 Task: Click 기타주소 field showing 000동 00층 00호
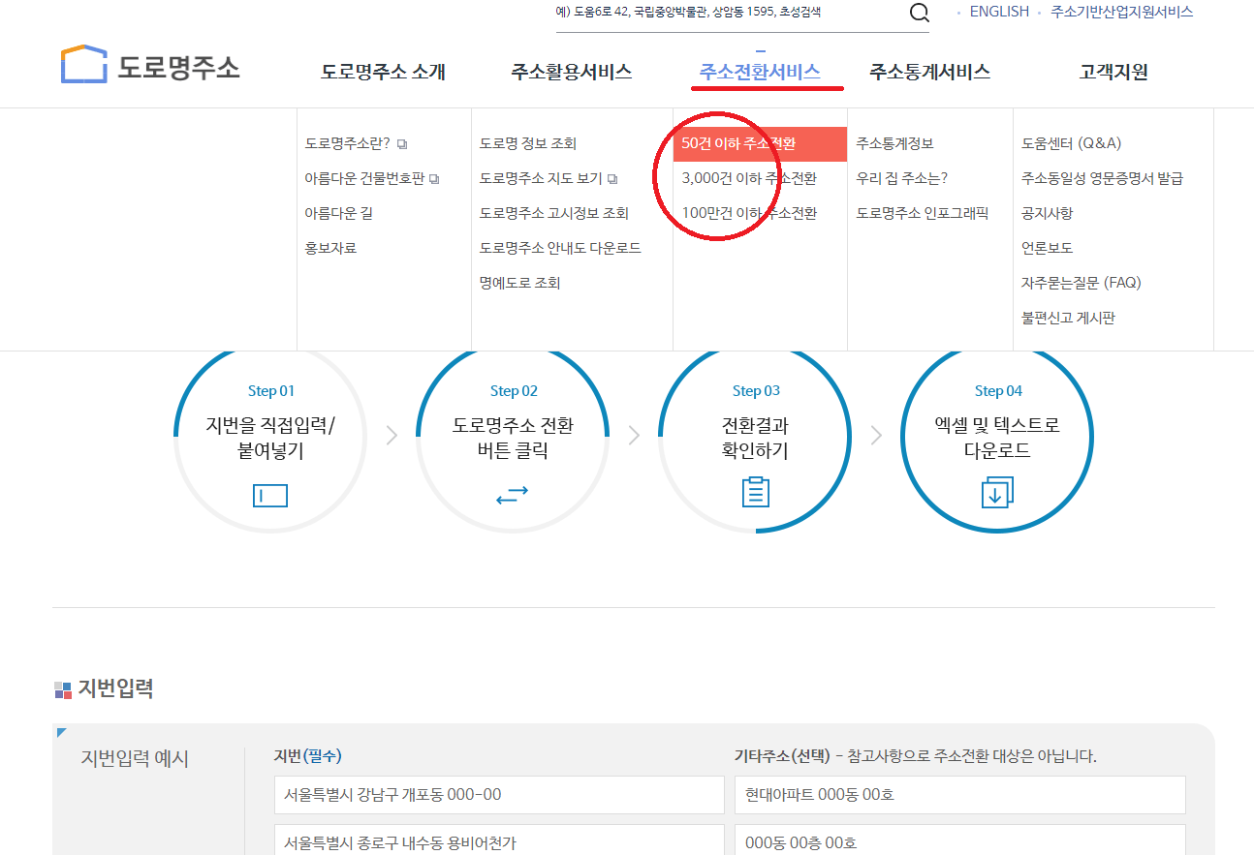[960, 840]
